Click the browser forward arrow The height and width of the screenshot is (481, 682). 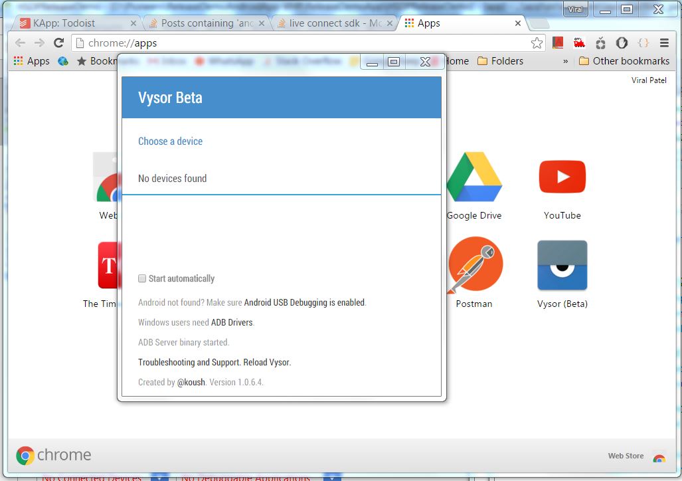(40, 43)
